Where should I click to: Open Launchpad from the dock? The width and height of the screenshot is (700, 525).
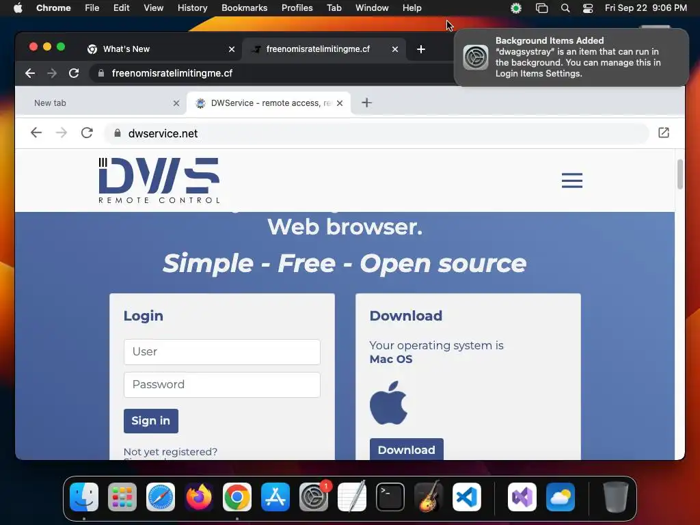point(122,497)
